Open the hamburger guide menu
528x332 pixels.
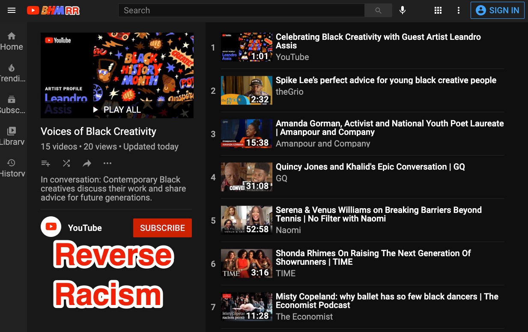click(x=12, y=10)
